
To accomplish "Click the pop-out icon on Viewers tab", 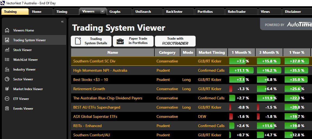I will pyautogui.click(x=103, y=11).
